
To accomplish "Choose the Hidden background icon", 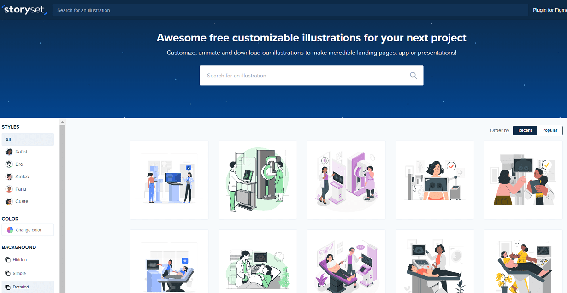I will (x=7, y=260).
